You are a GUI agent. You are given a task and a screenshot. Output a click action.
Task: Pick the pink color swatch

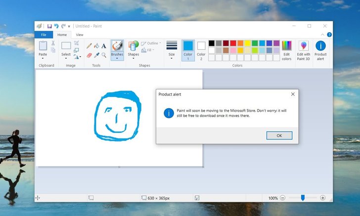233,50
